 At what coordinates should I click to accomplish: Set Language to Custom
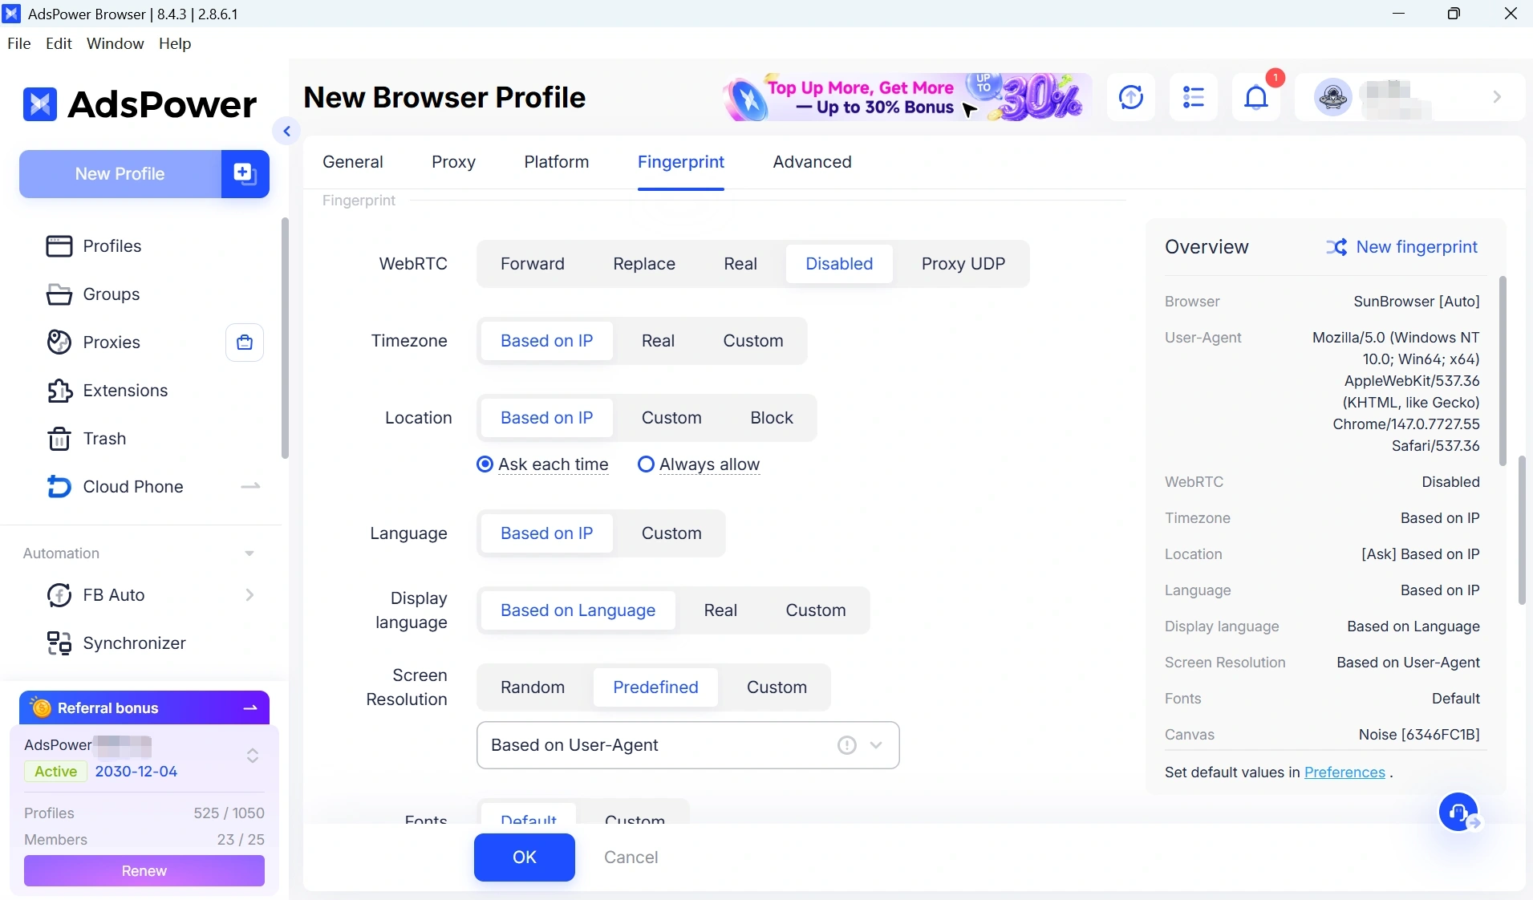671,533
